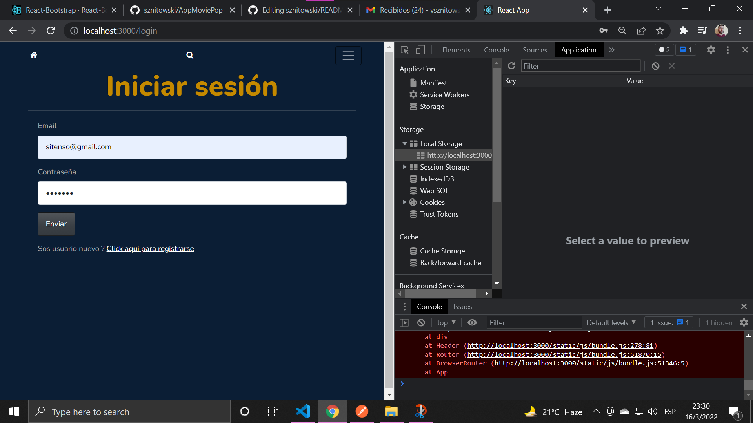753x423 pixels.
Task: Clear the console with block icon
Action: 421,322
